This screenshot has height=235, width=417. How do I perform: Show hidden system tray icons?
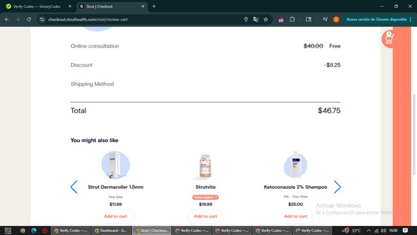[368, 230]
